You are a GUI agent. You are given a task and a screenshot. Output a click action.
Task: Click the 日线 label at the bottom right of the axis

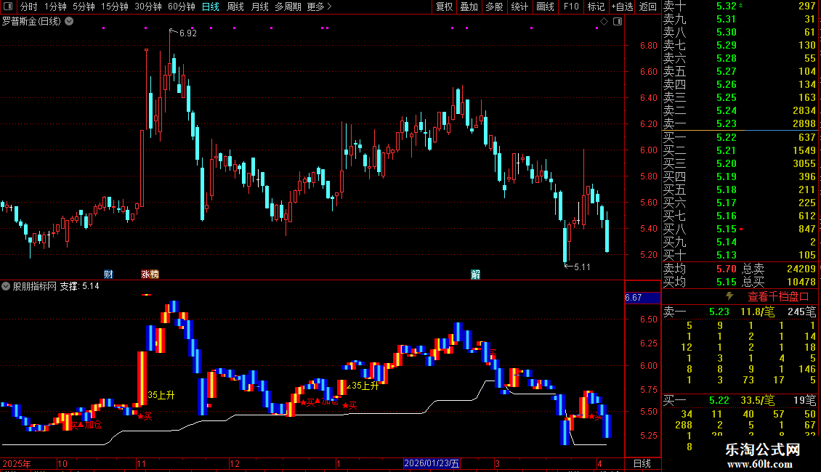(x=642, y=463)
